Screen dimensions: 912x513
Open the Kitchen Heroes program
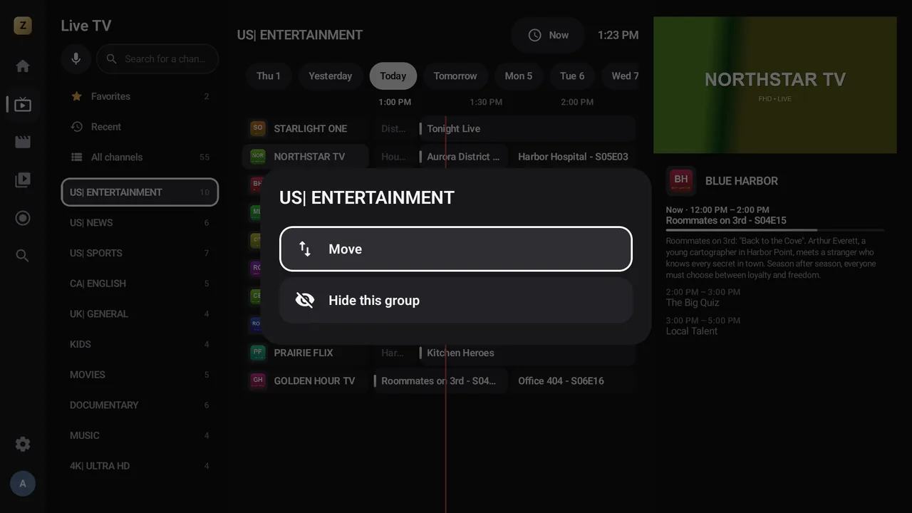pos(527,352)
